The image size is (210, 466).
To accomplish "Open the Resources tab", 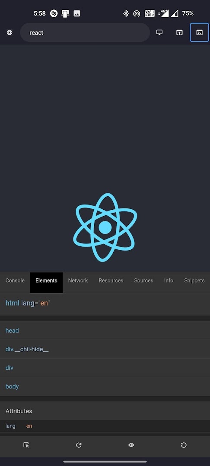I will (111, 280).
